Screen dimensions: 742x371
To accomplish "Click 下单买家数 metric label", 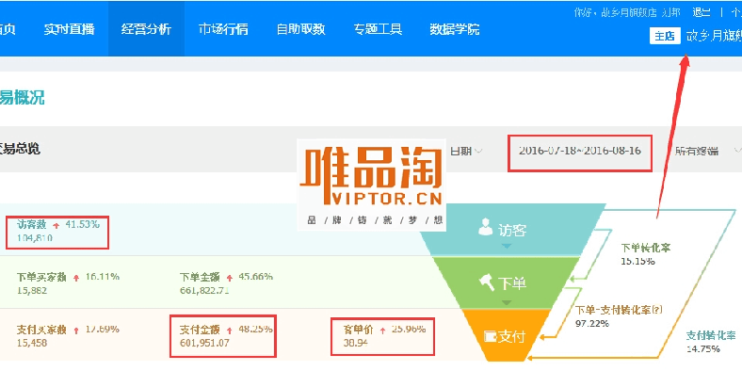I will [41, 277].
